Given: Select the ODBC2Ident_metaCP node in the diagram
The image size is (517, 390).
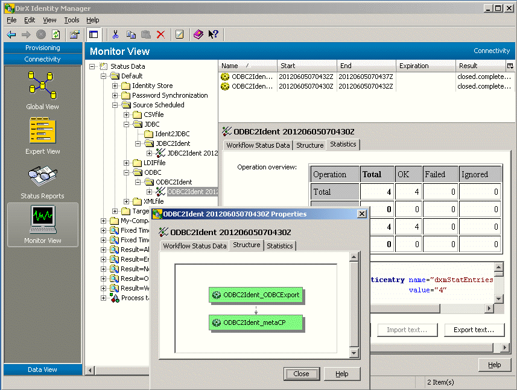Looking at the screenshot, I should point(256,323).
